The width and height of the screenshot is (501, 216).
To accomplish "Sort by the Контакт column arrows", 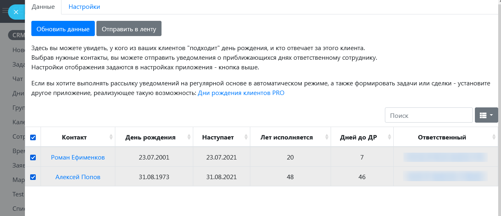I will [x=111, y=137].
